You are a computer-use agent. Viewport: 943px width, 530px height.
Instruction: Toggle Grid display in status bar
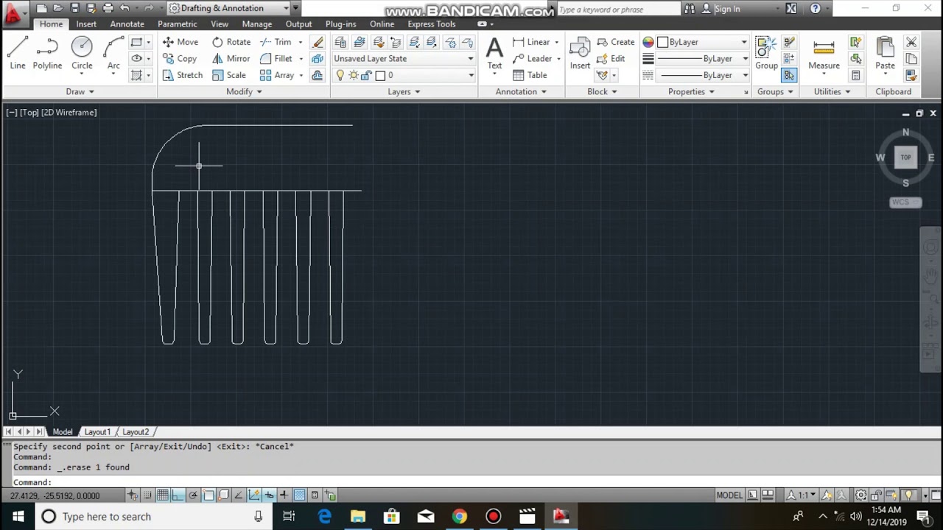click(162, 495)
